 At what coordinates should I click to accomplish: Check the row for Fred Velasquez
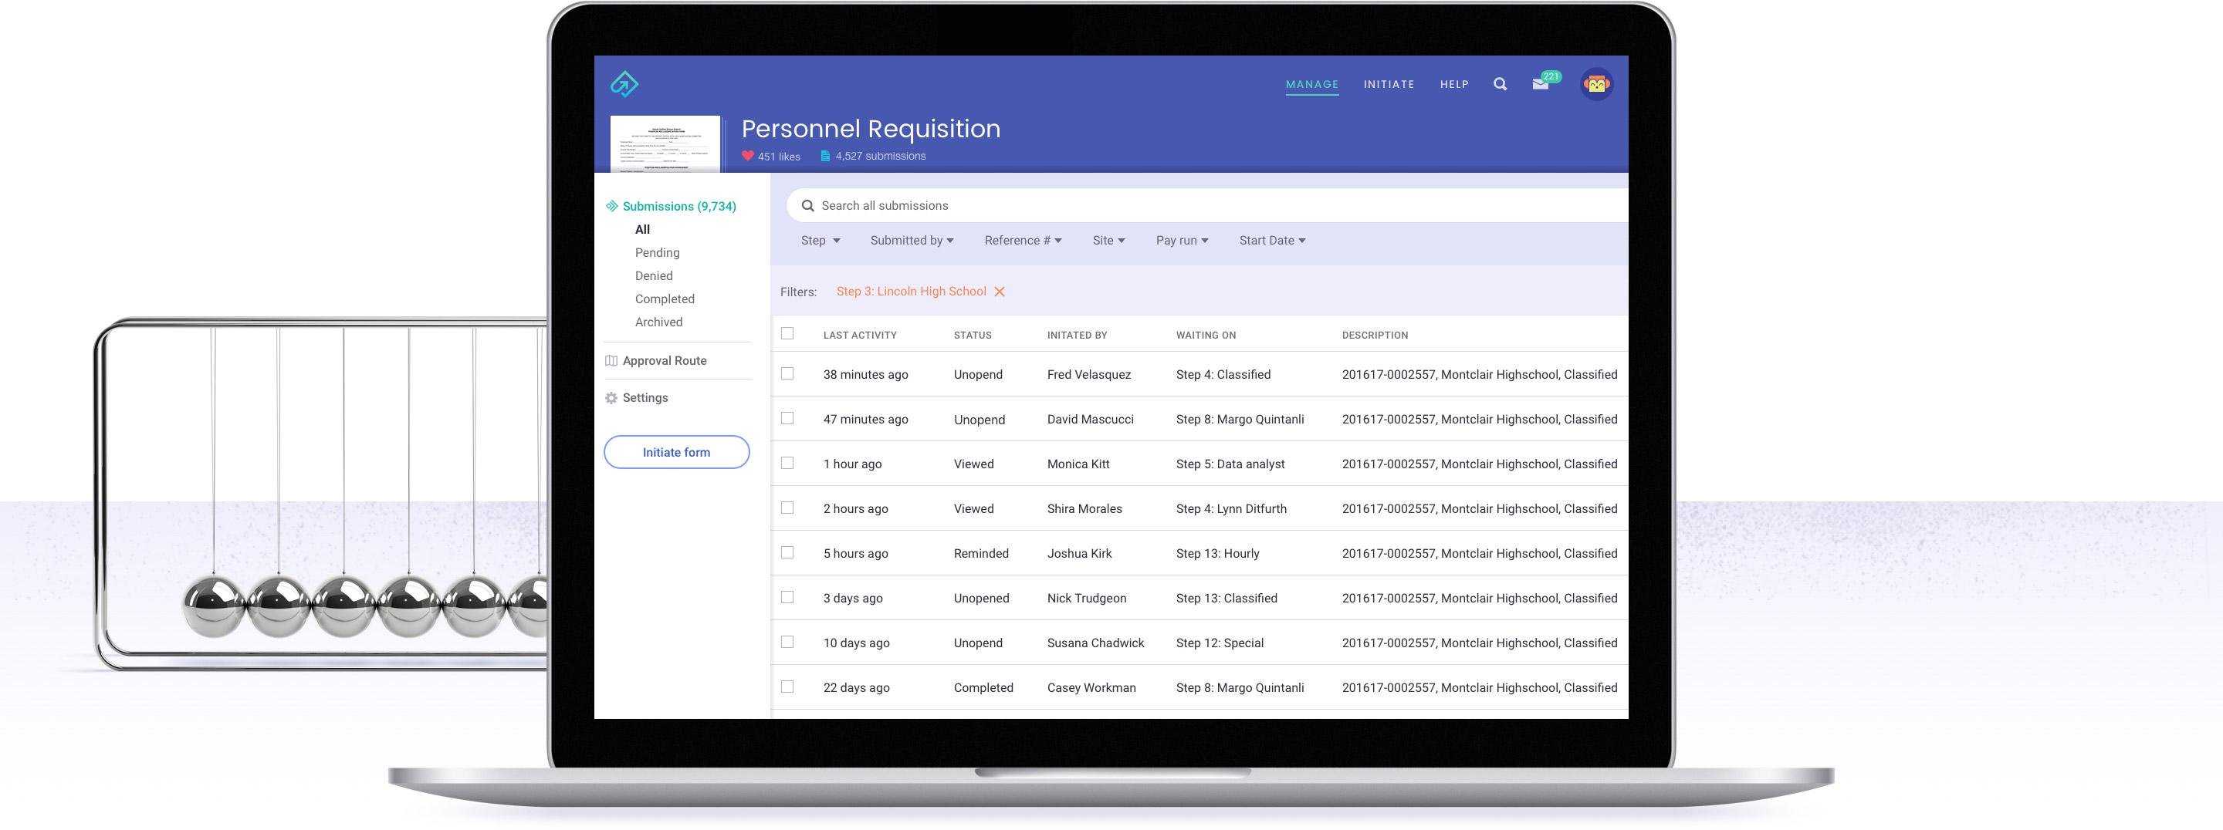click(x=787, y=373)
